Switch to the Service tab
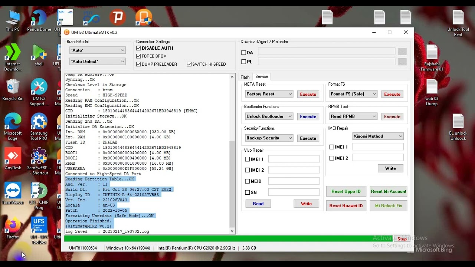 pyautogui.click(x=262, y=76)
